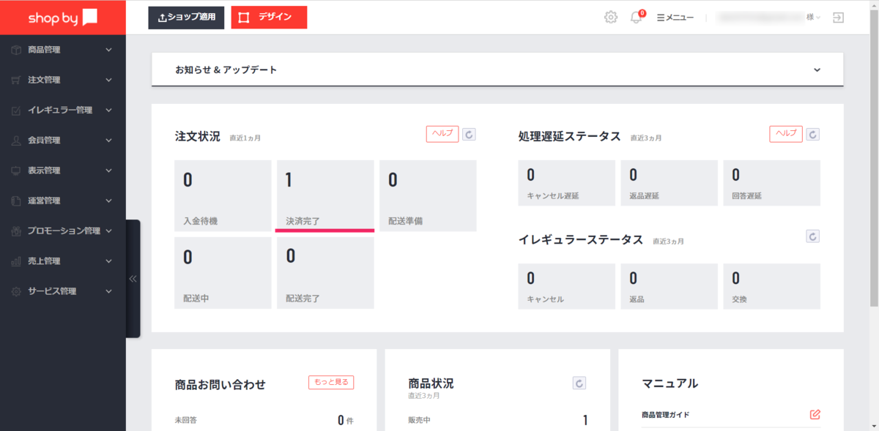Refresh the 注文状況 panel
This screenshot has width=879, height=431.
[470, 134]
